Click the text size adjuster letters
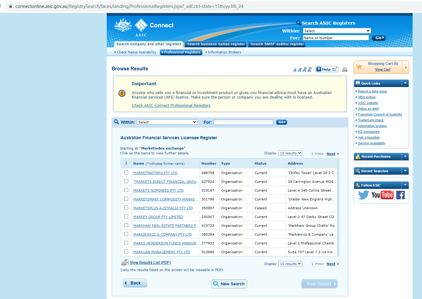Viewport: 422px width, 299px height. [302, 69]
